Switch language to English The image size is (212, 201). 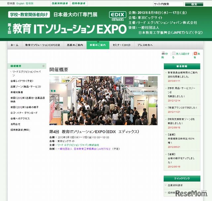pyautogui.click(x=21, y=4)
